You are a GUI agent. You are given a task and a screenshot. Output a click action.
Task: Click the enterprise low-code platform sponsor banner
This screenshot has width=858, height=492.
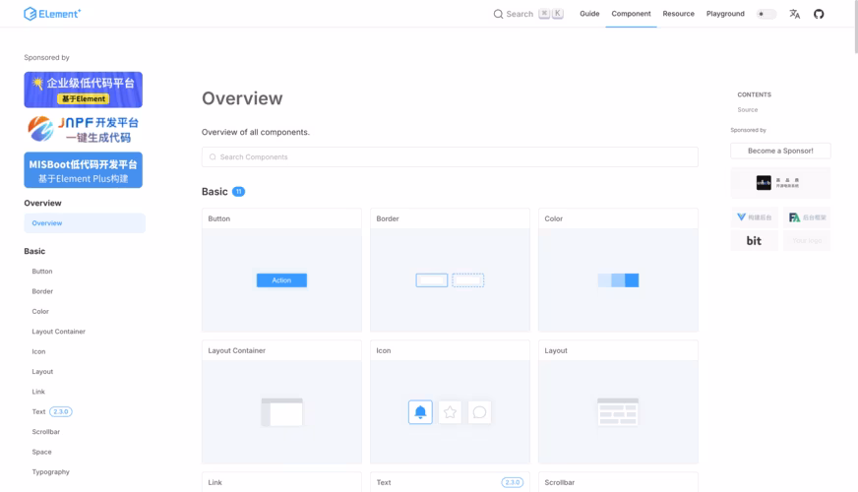coord(84,90)
